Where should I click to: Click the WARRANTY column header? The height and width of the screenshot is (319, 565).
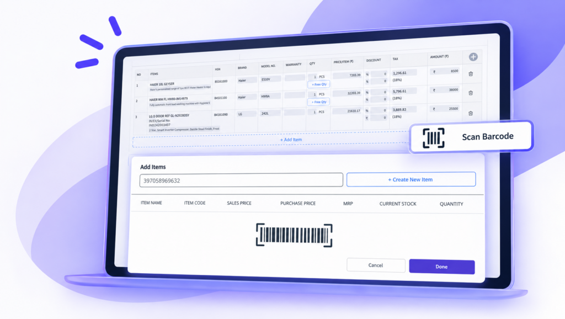coord(294,65)
